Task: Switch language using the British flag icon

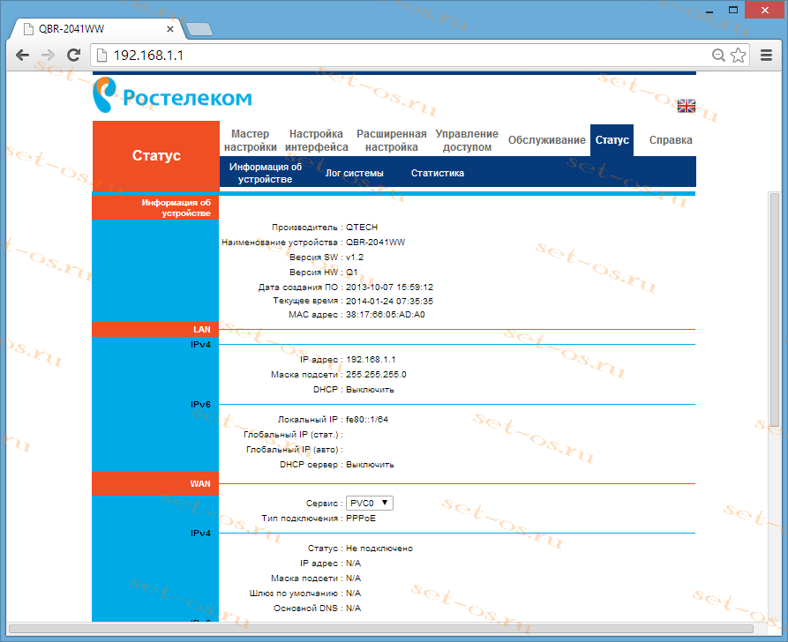Action: pos(686,106)
